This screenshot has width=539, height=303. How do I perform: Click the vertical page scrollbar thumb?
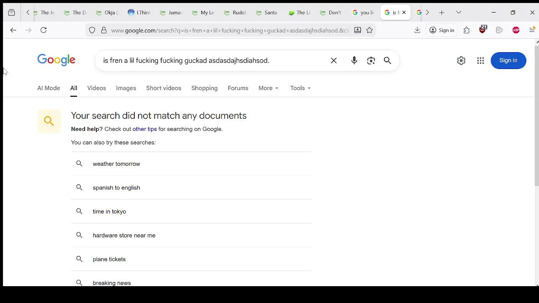(x=537, y=116)
